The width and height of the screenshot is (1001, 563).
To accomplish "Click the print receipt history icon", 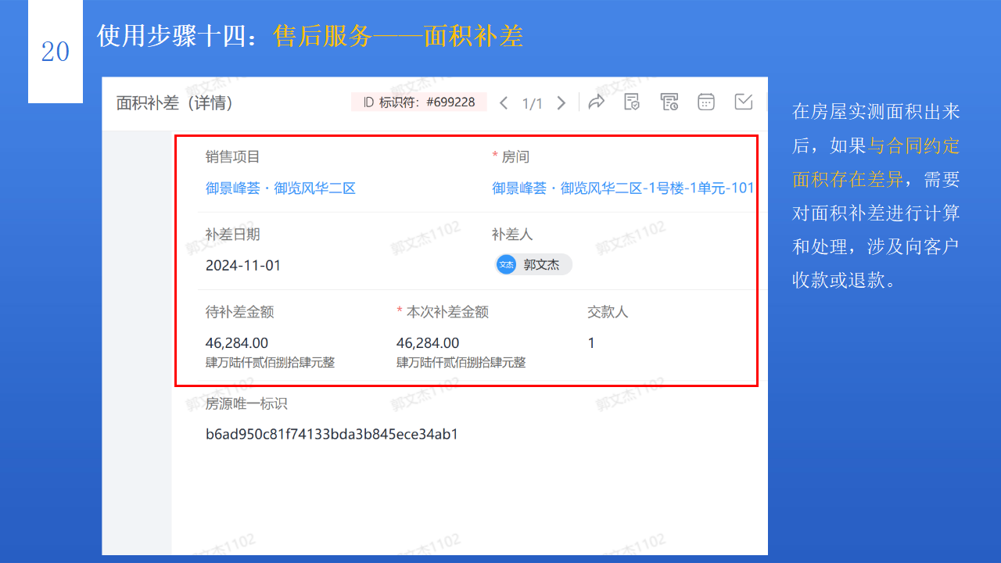I will coord(669,101).
